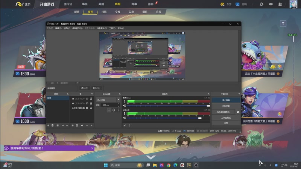Remove transition using the trash icon
The width and height of the screenshot is (301, 169).
114,110
